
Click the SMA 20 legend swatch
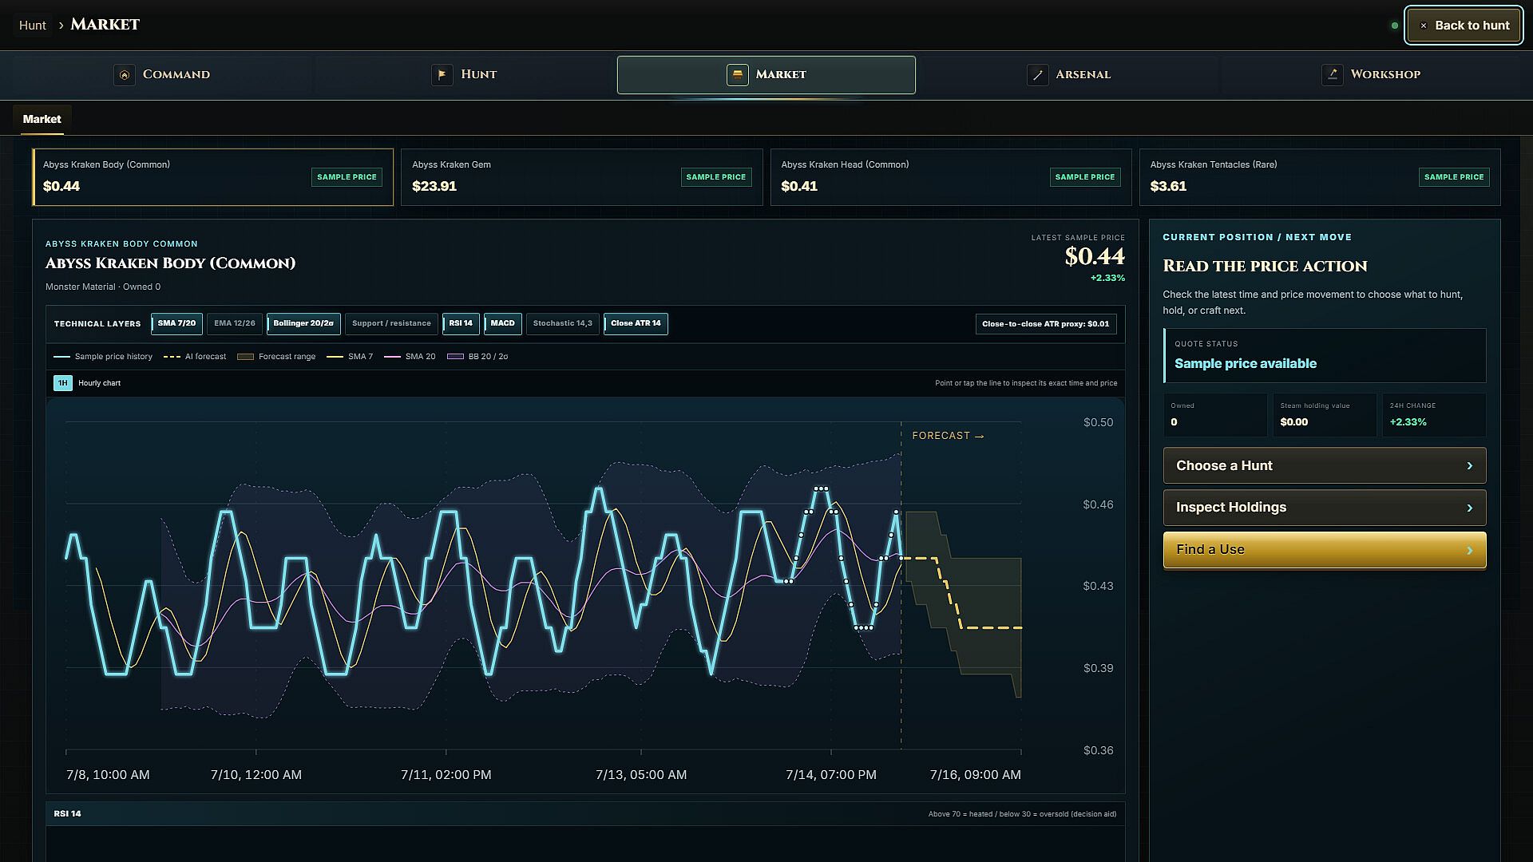(x=392, y=357)
